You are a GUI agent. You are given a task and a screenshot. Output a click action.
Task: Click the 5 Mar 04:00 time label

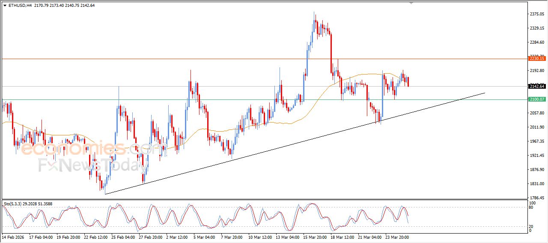[x=204, y=237]
